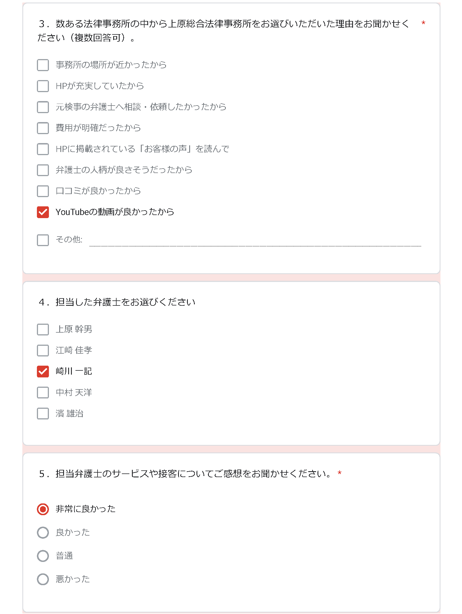
Task: Check 事務所の場所が近かったから option
Action: [43, 65]
